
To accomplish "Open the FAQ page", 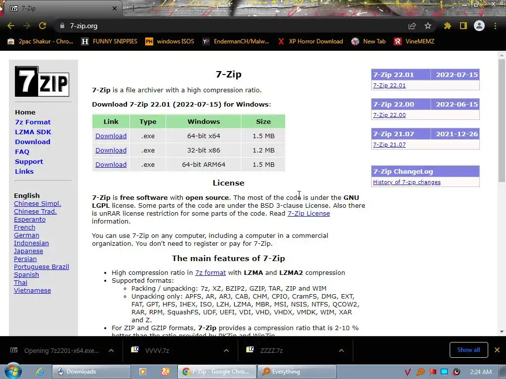I will [x=22, y=152].
